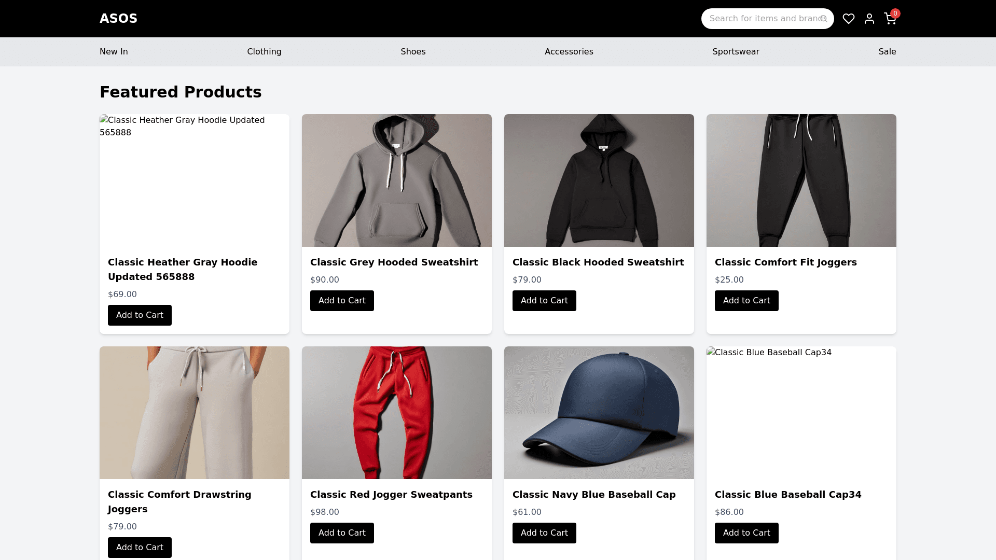Viewport: 996px width, 560px height.
Task: Click the ASOS logo
Action: point(118,19)
